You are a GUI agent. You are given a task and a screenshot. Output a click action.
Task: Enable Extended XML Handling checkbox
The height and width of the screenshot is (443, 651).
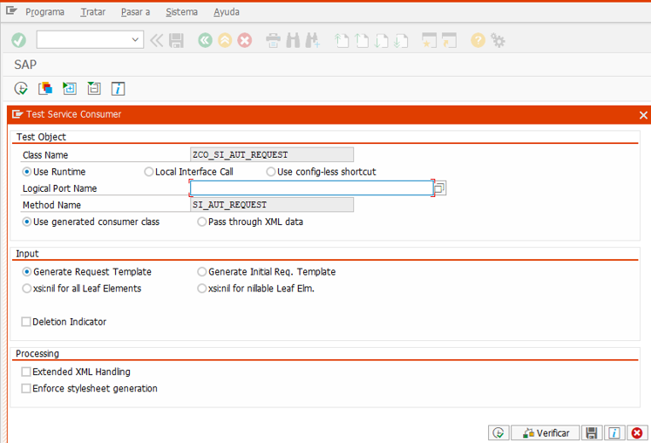point(26,371)
